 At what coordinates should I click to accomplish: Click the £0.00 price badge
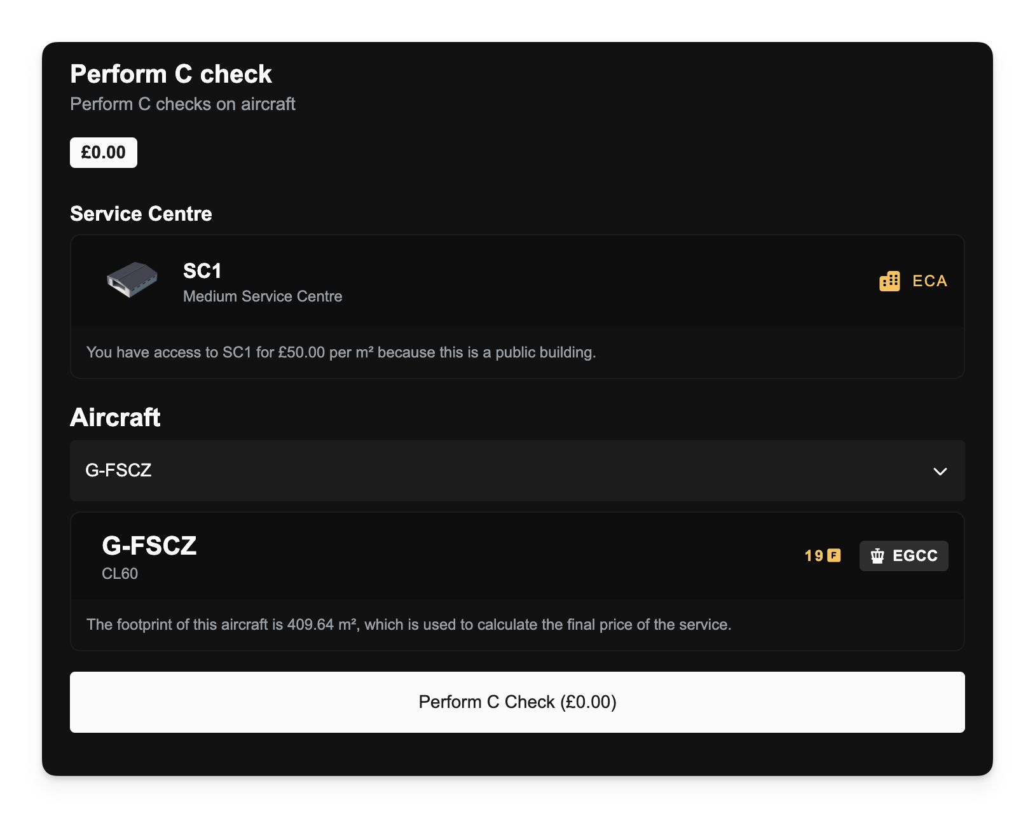coord(104,153)
